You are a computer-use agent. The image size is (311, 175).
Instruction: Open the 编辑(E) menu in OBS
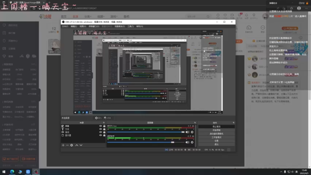pyautogui.click(x=74, y=26)
